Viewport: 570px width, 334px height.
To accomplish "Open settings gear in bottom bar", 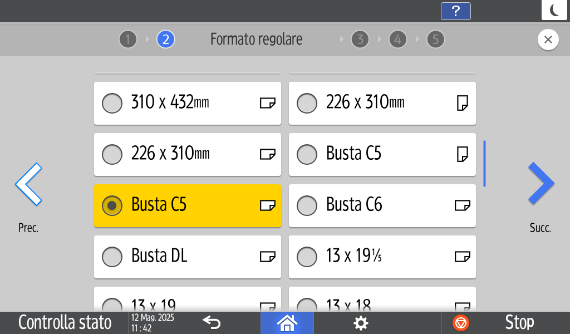I will coord(361,323).
